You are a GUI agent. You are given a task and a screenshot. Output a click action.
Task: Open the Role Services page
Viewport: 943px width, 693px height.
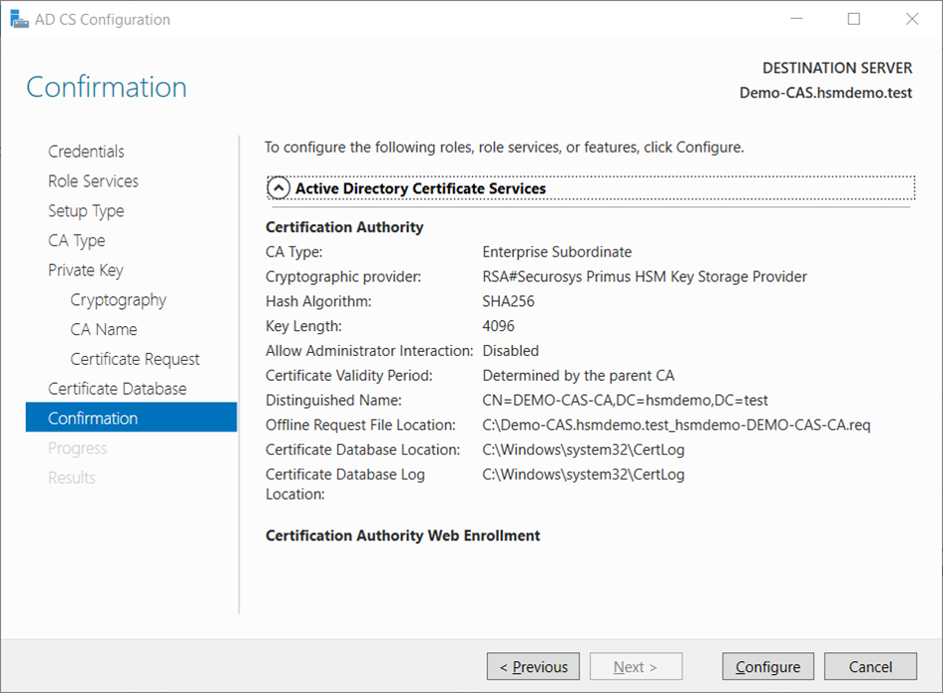pos(93,181)
